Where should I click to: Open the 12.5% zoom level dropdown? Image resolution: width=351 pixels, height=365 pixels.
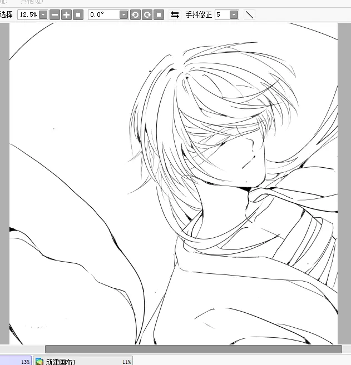point(43,14)
